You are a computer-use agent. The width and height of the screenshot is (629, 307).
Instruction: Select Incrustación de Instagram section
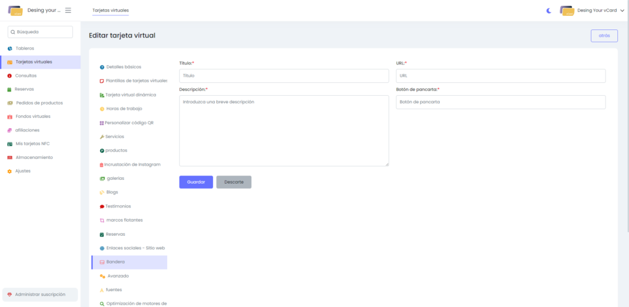click(132, 165)
